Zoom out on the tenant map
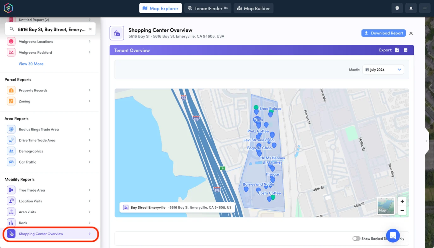Screen dimensions: 434x248 pyautogui.click(x=402, y=210)
